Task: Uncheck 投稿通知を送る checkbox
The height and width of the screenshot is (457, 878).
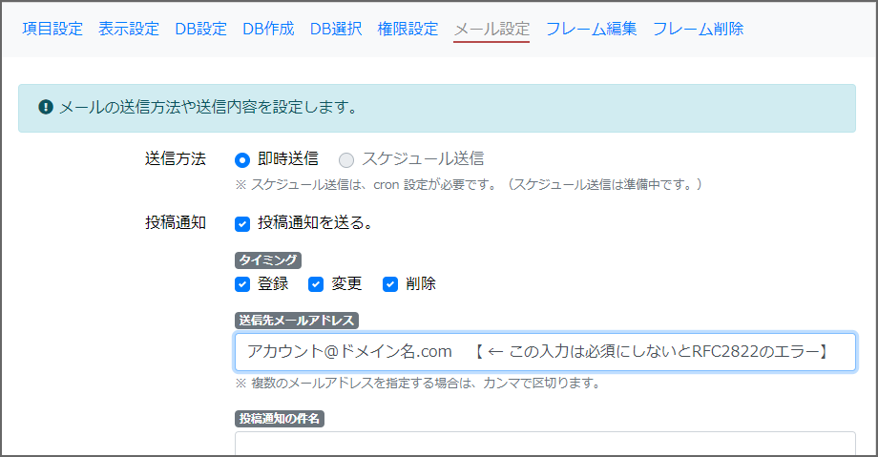Action: coord(241,224)
